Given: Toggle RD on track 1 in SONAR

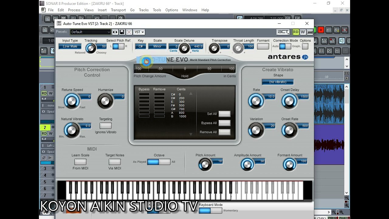Looking at the screenshot, I should [x=44, y=93].
